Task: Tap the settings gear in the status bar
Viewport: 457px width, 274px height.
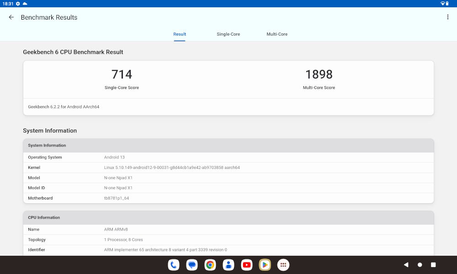Action: [x=18, y=4]
